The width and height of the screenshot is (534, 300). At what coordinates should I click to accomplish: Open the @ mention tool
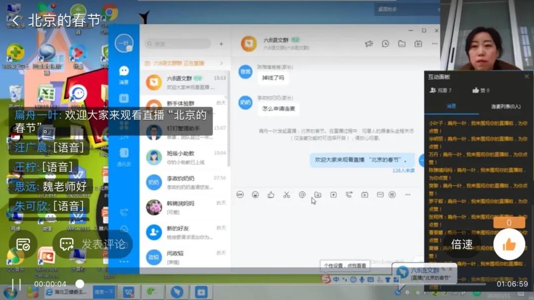click(303, 195)
